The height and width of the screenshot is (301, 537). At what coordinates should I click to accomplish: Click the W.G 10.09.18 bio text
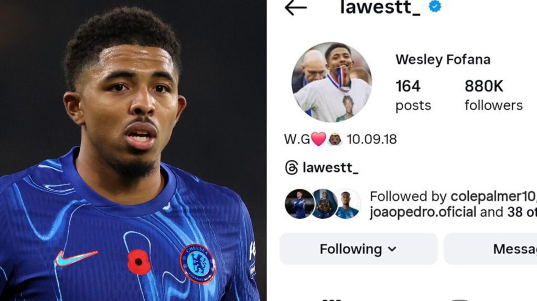pyautogui.click(x=340, y=139)
